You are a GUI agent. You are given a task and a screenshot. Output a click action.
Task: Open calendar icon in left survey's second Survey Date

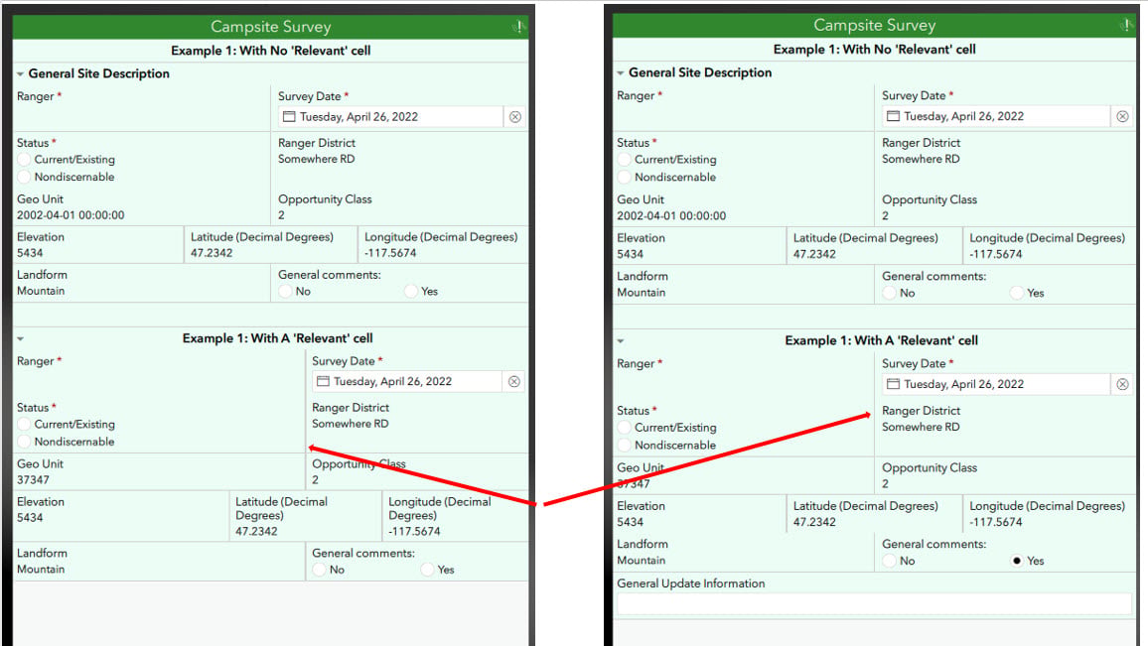tap(323, 381)
